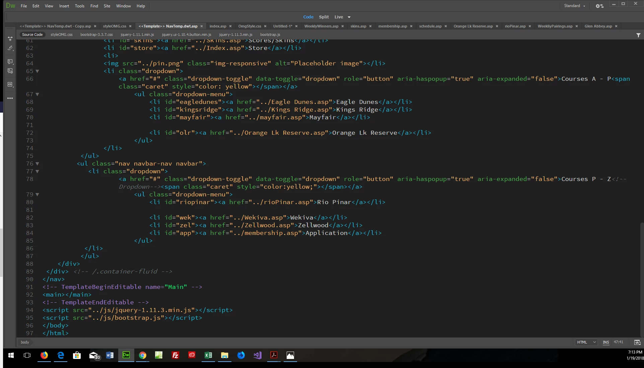The height and width of the screenshot is (368, 644).
Task: Click the Remove Comment icon
Action: coord(10,71)
